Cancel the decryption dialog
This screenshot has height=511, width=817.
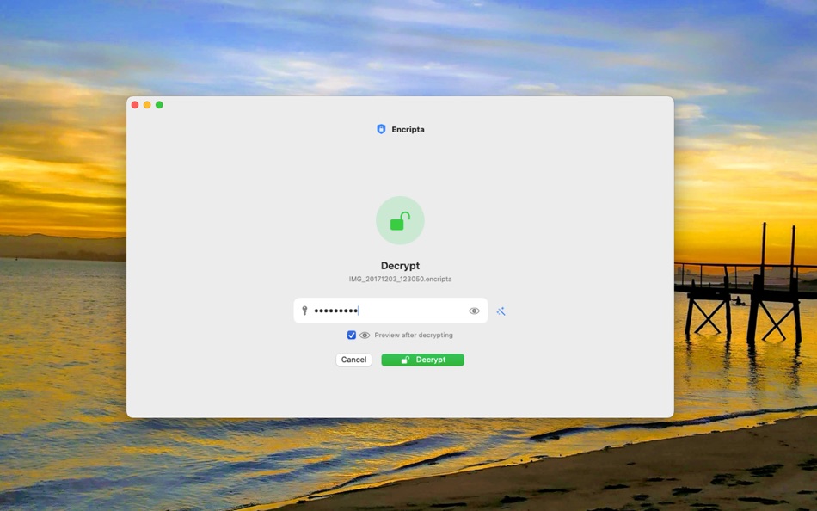[x=353, y=360]
